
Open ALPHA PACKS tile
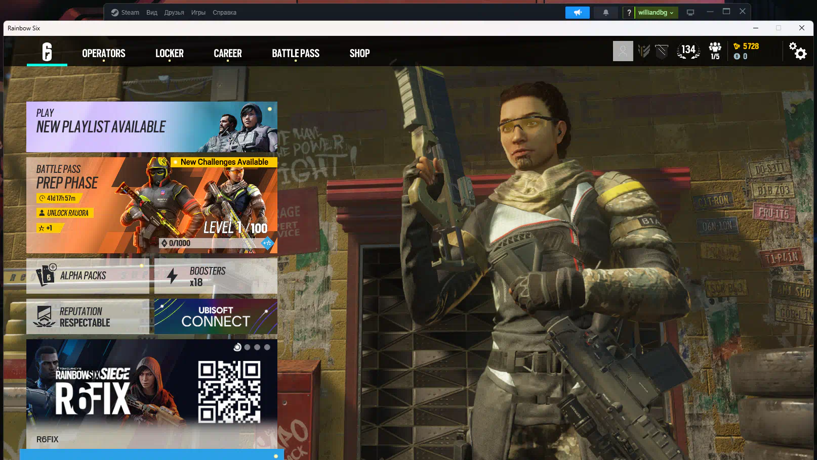tap(88, 276)
